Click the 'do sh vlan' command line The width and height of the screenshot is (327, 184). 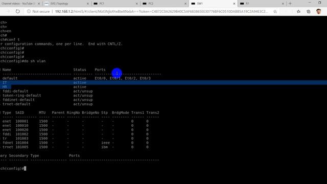(x=23, y=61)
